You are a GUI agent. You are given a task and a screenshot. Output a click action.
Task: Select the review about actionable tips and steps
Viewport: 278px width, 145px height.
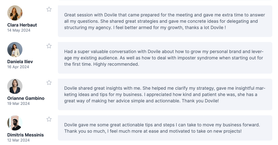pos(165,128)
